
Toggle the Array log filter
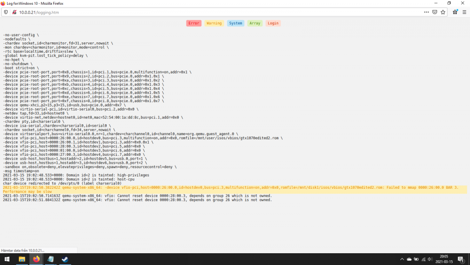click(x=255, y=23)
